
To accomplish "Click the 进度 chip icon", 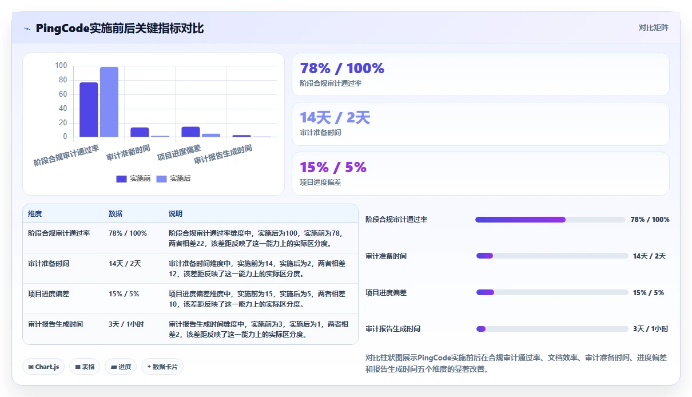I will (113, 367).
